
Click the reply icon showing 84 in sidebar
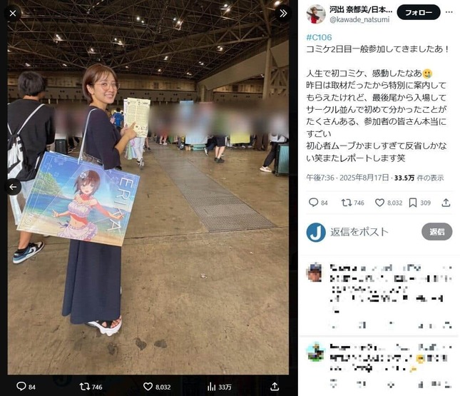[313, 202]
